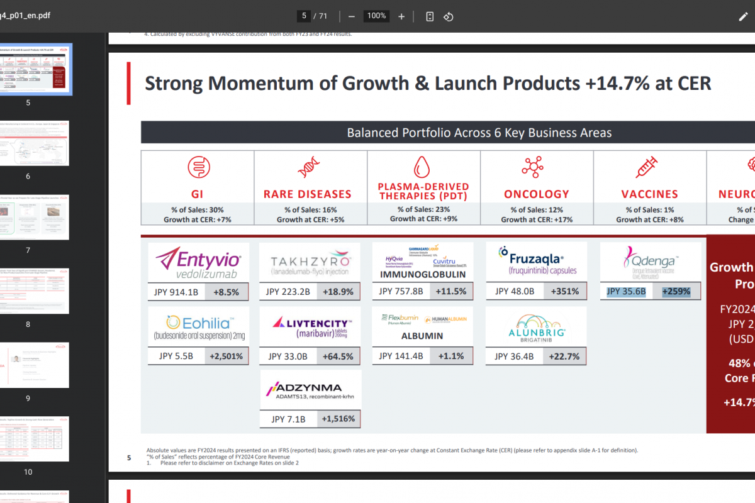Image resolution: width=755 pixels, height=503 pixels.
Task: Click the Albumin product logos
Action: (x=423, y=326)
